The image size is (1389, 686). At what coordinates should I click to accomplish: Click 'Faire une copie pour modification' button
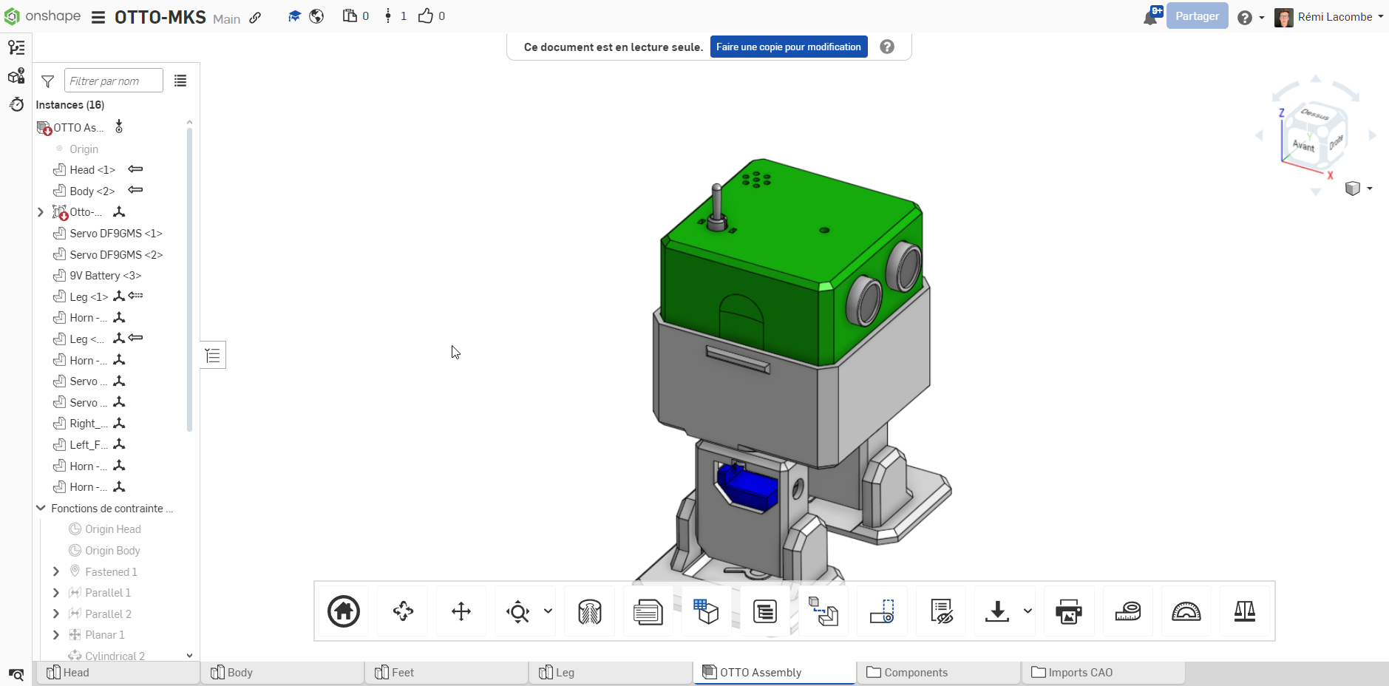click(788, 47)
